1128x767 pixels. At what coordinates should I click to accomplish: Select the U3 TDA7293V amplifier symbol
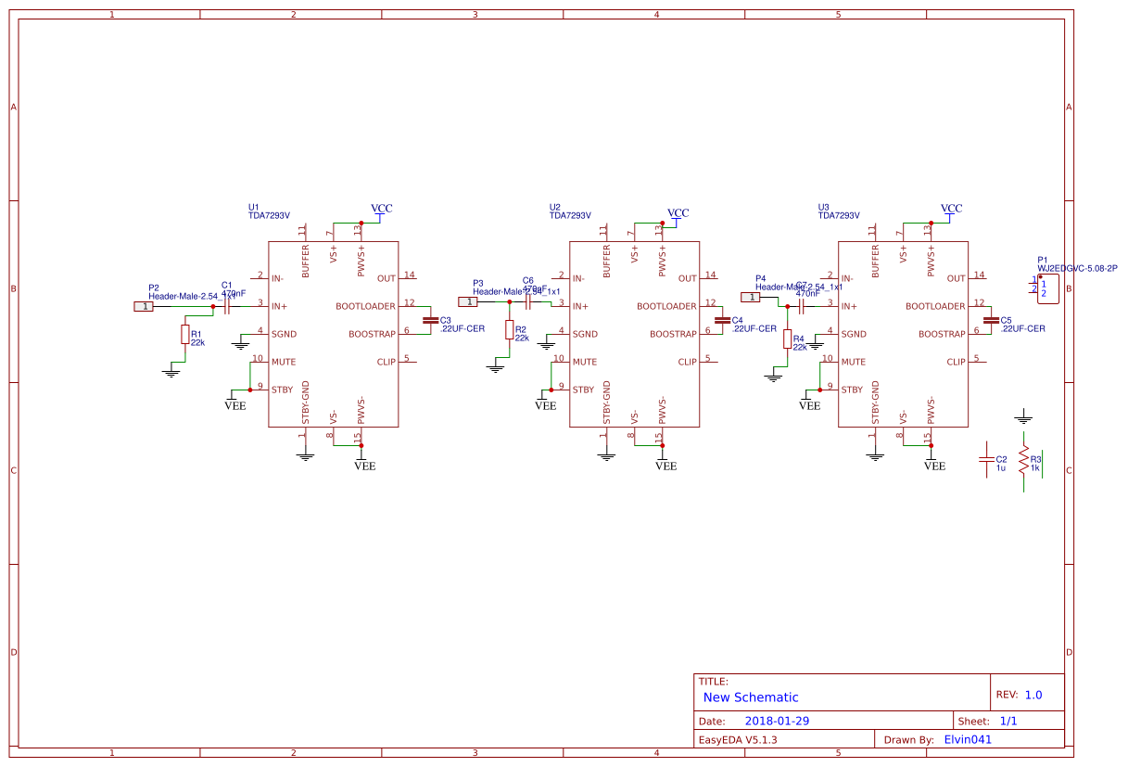pos(902,334)
